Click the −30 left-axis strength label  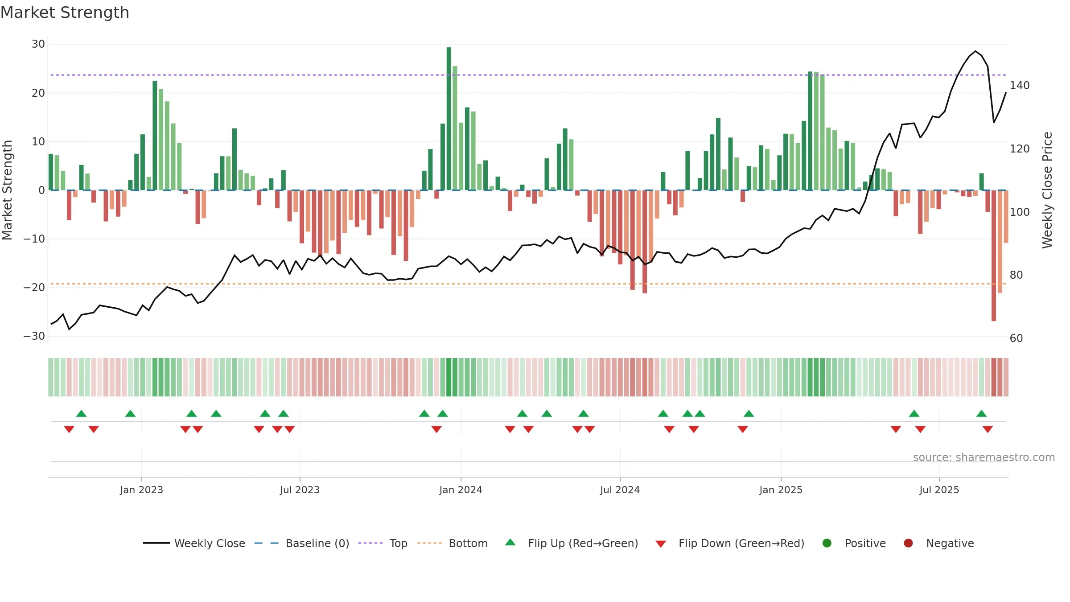point(34,336)
